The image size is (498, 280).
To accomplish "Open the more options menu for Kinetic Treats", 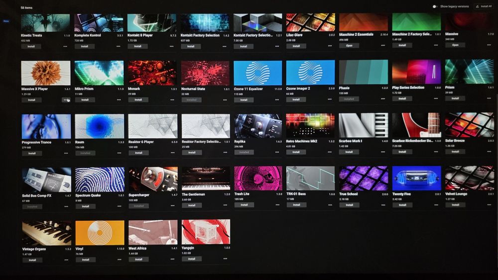I will (x=65, y=46).
